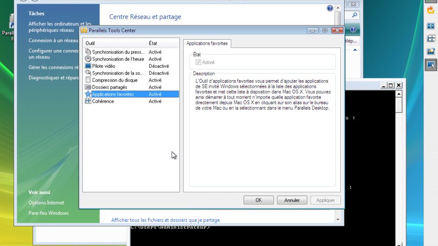Click the Compression du disque icon
Viewport: 438px width, 246px height.
tap(88, 80)
